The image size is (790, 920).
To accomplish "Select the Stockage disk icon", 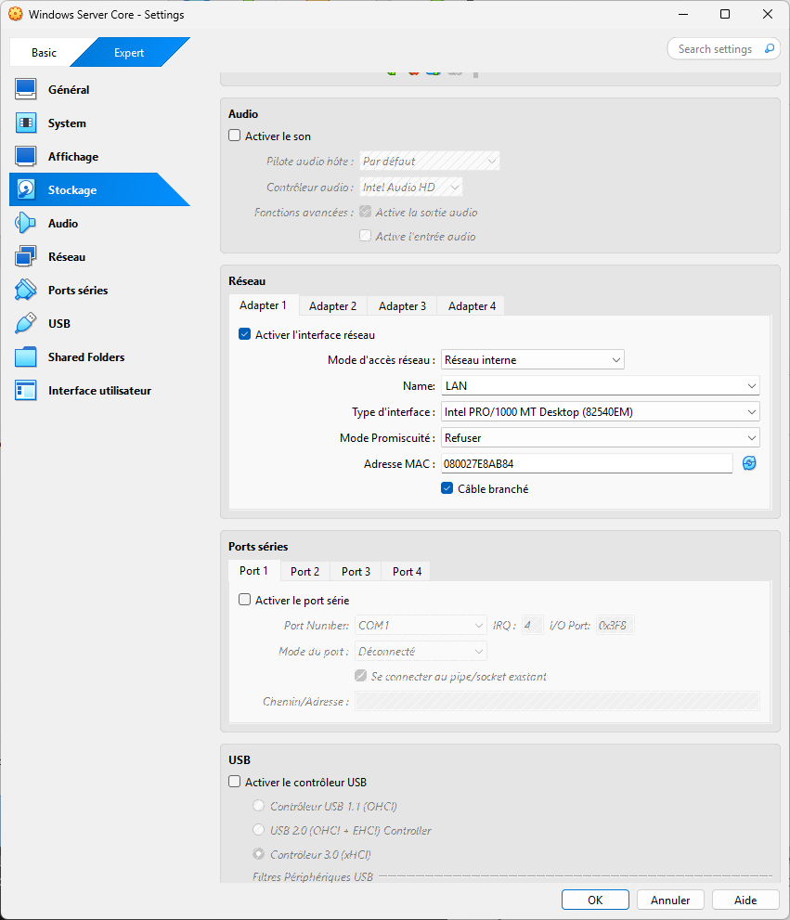I will 26,189.
